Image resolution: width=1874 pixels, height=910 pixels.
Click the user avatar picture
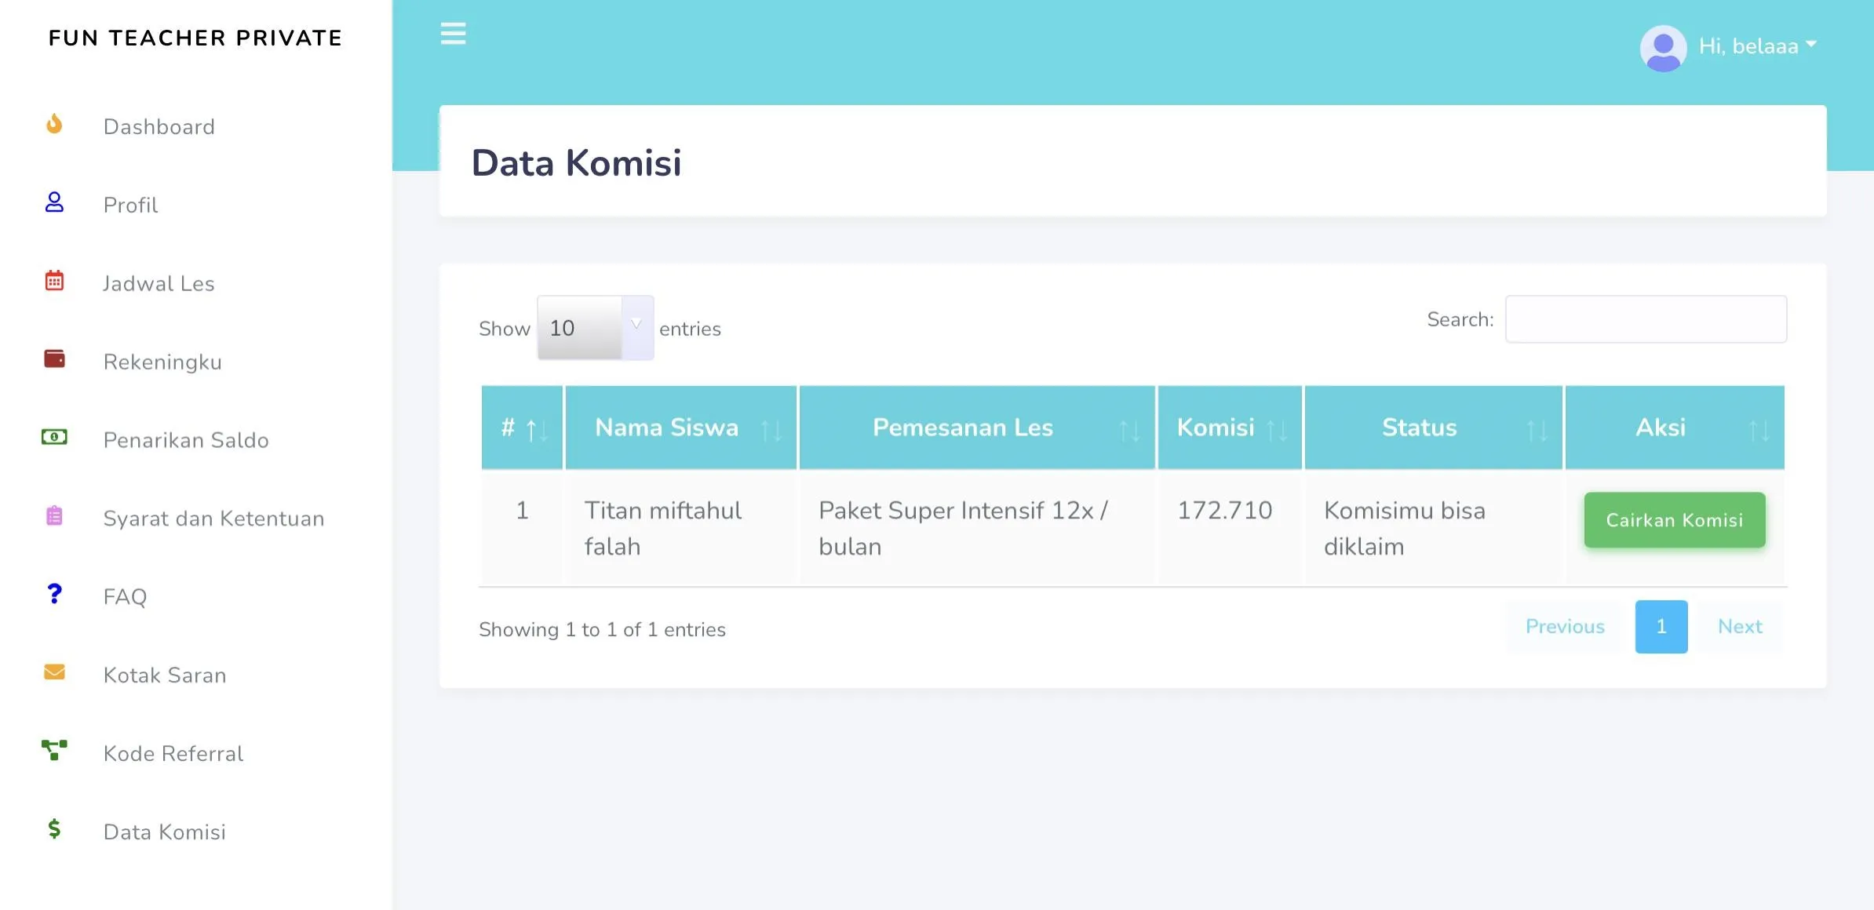click(1663, 48)
